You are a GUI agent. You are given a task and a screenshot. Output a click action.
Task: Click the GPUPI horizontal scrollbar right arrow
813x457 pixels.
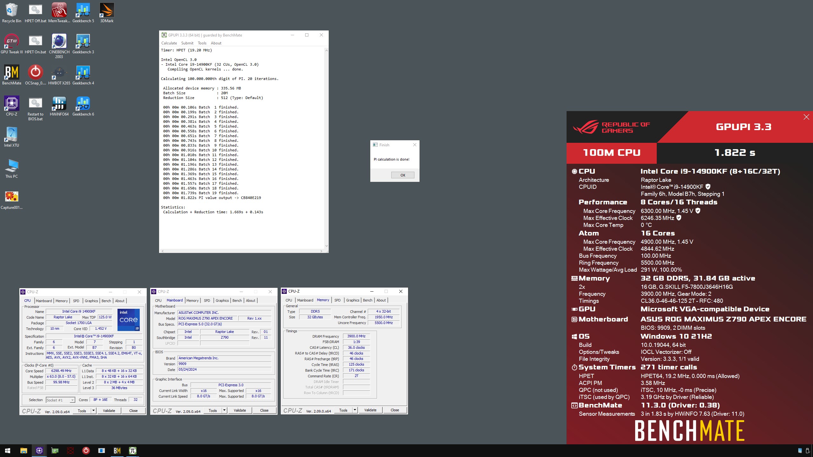pos(321,251)
